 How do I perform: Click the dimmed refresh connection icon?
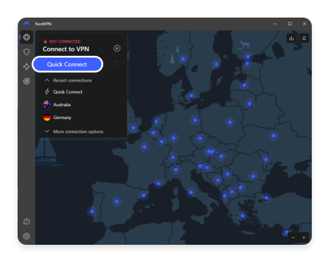coord(117,63)
